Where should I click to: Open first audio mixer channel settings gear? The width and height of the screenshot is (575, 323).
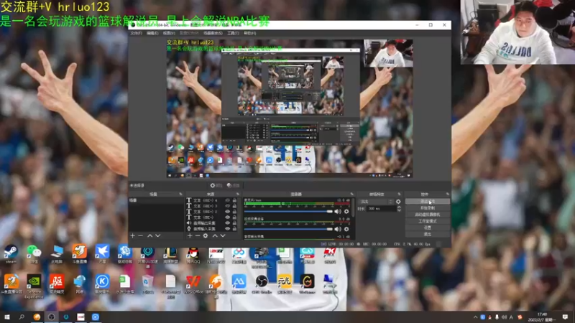pos(346,211)
